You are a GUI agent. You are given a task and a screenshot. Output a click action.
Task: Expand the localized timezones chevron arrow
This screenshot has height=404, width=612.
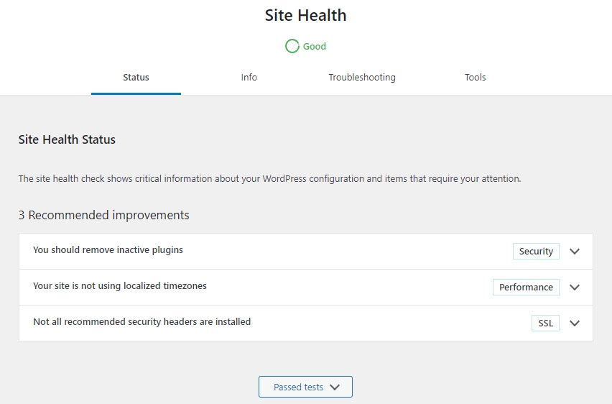coord(575,287)
